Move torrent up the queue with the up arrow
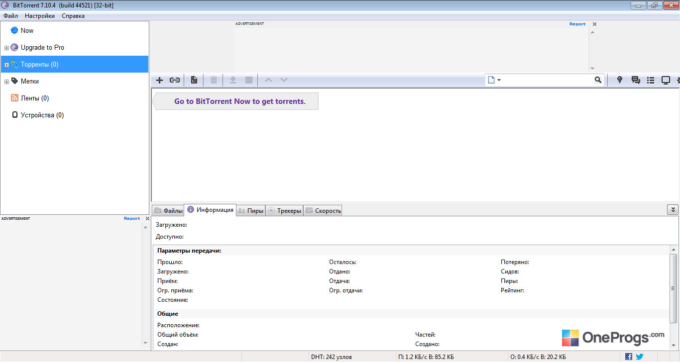Screen dimensions: 680x362 pos(268,80)
